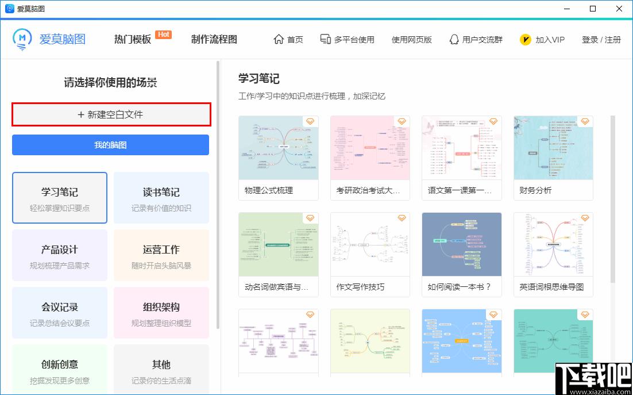Click the VIP diamond icon on 语文第一课 template

[x=493, y=121]
